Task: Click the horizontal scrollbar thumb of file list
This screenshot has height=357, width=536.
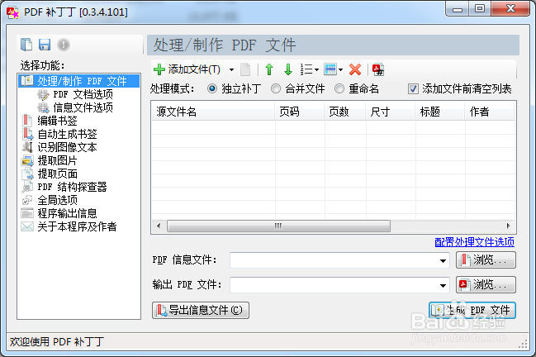Action: coord(278,226)
